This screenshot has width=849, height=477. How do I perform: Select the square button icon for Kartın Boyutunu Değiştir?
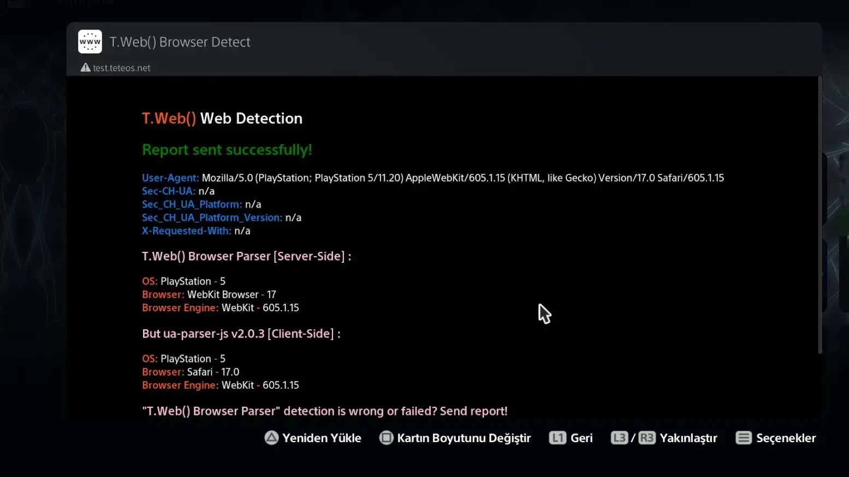386,438
